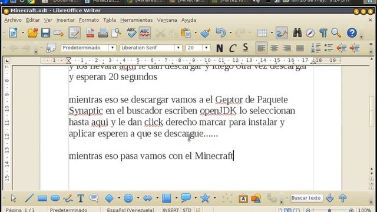Cut selection with scissors icon

(160, 33)
